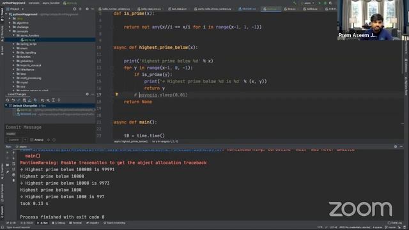The image size is (409, 230).
Task: Click the locate/scroll-from-source icon in Project panel header
Action: [x=75, y=9]
